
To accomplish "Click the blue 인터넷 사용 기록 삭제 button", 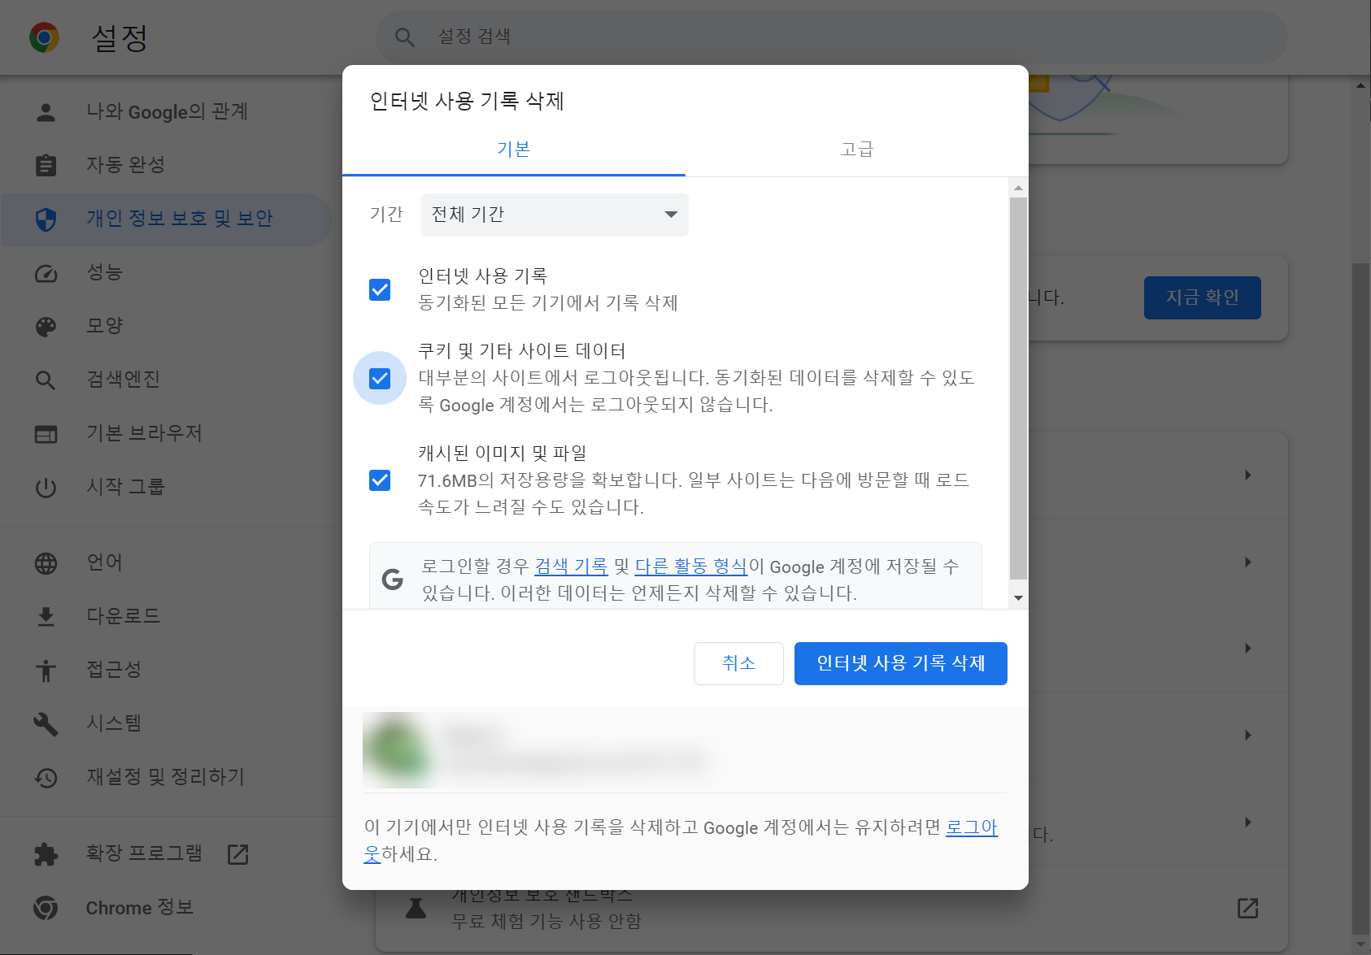I will [901, 663].
